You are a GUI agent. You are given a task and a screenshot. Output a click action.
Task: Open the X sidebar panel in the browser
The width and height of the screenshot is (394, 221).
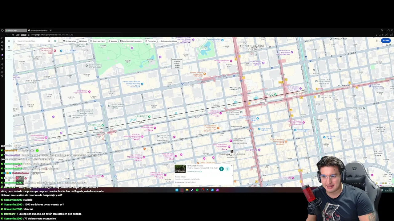click(x=2, y=59)
